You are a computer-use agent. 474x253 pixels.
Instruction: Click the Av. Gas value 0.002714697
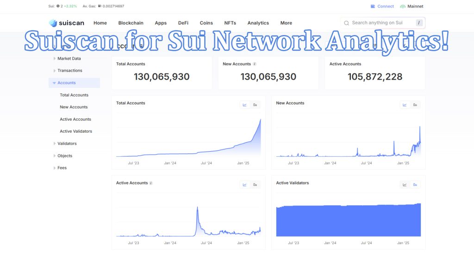click(113, 6)
